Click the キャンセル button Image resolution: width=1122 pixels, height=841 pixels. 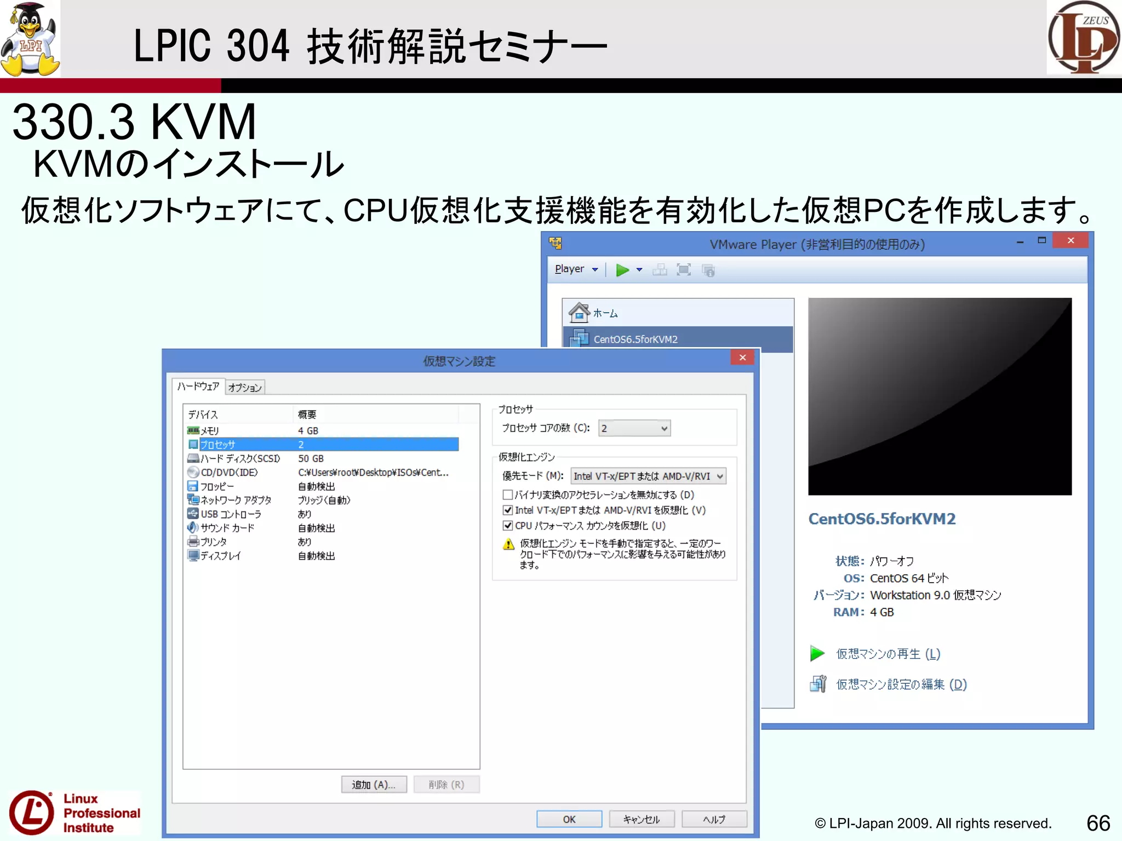[x=642, y=819]
